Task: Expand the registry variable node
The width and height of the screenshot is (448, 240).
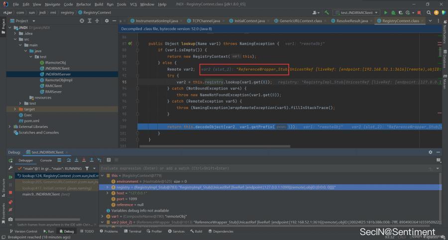Action: point(108,187)
